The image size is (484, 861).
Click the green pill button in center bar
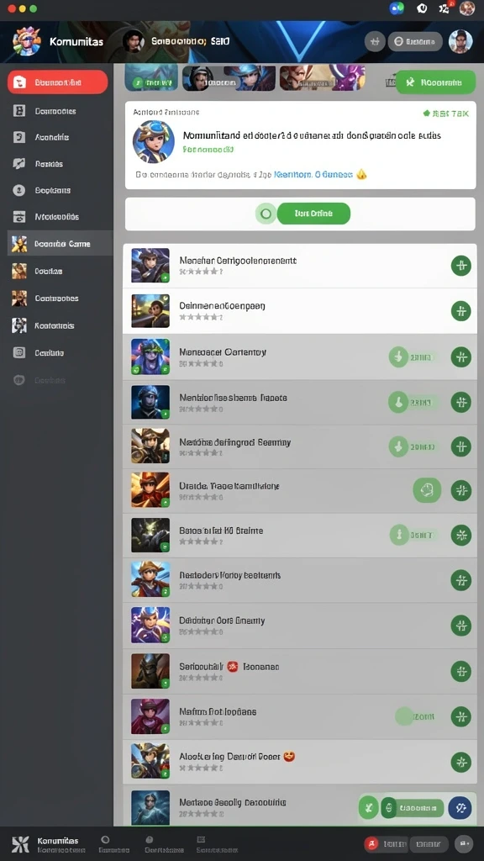[x=313, y=214]
